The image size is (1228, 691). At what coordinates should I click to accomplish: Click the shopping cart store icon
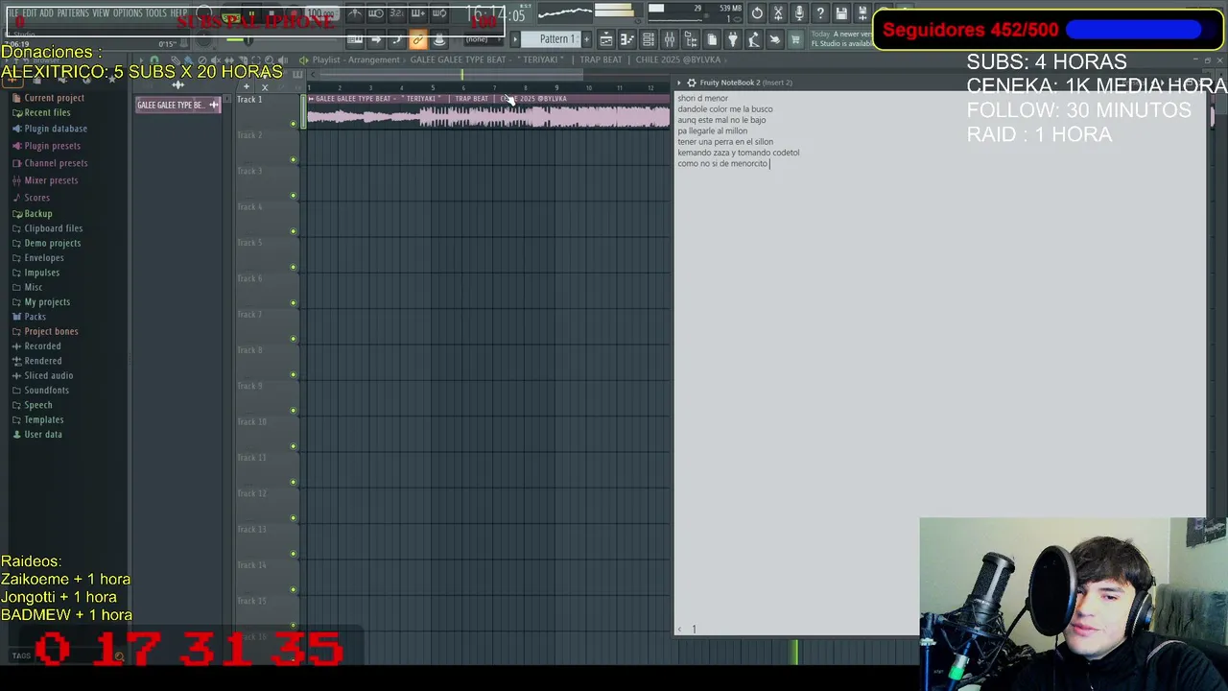coord(795,39)
